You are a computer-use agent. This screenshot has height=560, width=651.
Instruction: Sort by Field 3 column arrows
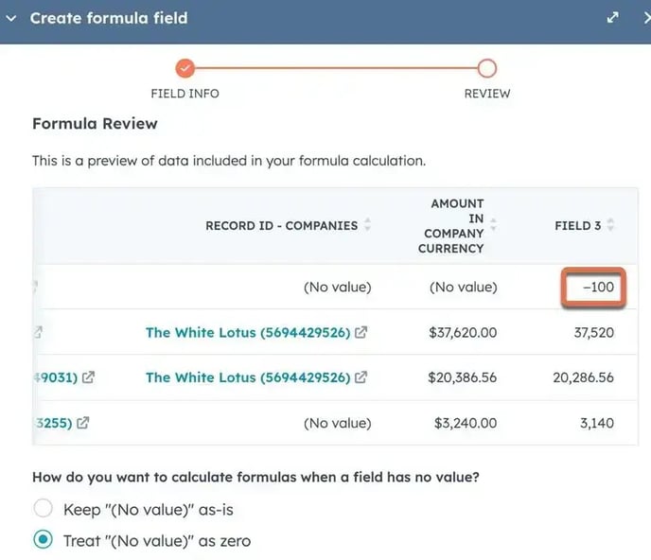[610, 224]
